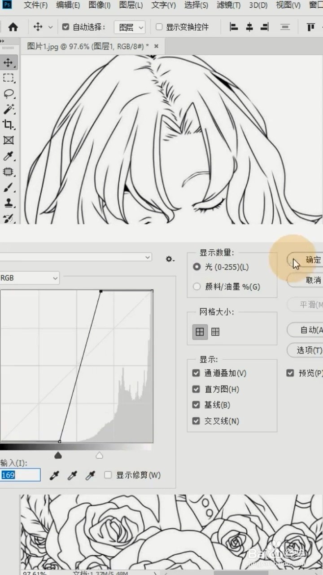
Task: Open the 视图 menu
Action: (288, 5)
